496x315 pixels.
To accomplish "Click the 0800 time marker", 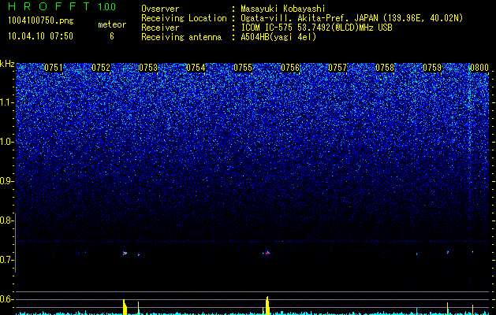I will click(479, 68).
